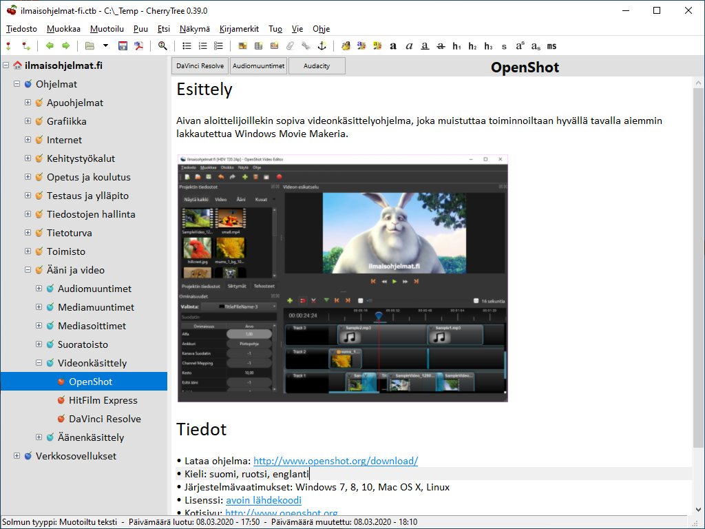
Task: Click the remove formatting icon
Action: pos(346,46)
